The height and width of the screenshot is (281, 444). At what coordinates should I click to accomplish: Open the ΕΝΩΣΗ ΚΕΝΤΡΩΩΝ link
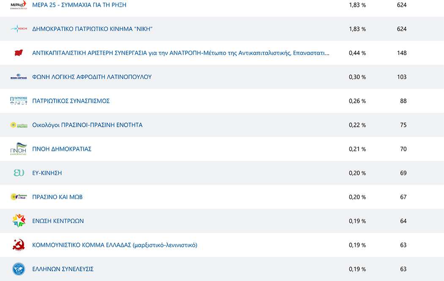pos(58,221)
